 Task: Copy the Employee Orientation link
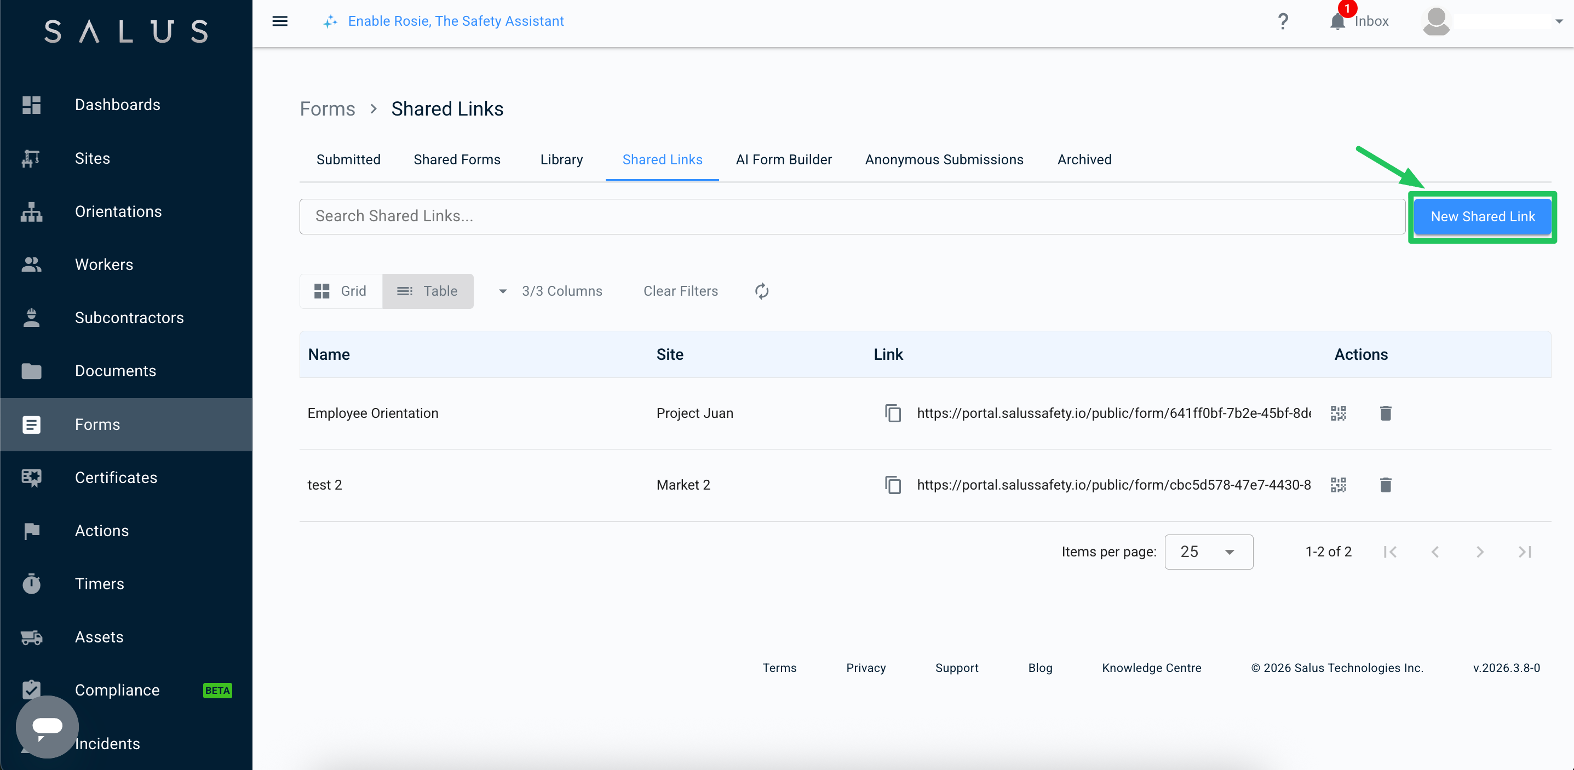[893, 413]
